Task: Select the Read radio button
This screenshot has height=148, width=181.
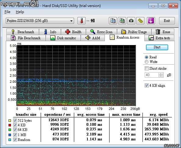Action: coord(147,57)
